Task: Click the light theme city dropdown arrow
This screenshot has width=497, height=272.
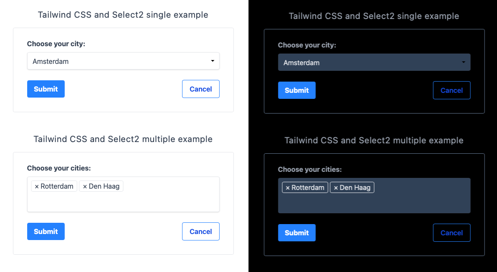Action: tap(213, 61)
